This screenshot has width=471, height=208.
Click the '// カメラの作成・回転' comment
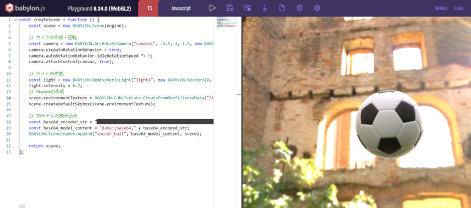[53, 38]
